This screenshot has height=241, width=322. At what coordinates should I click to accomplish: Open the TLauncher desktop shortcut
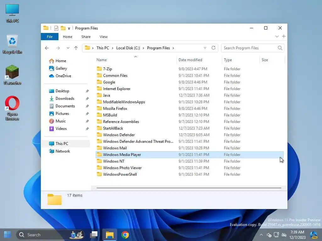[12, 75]
